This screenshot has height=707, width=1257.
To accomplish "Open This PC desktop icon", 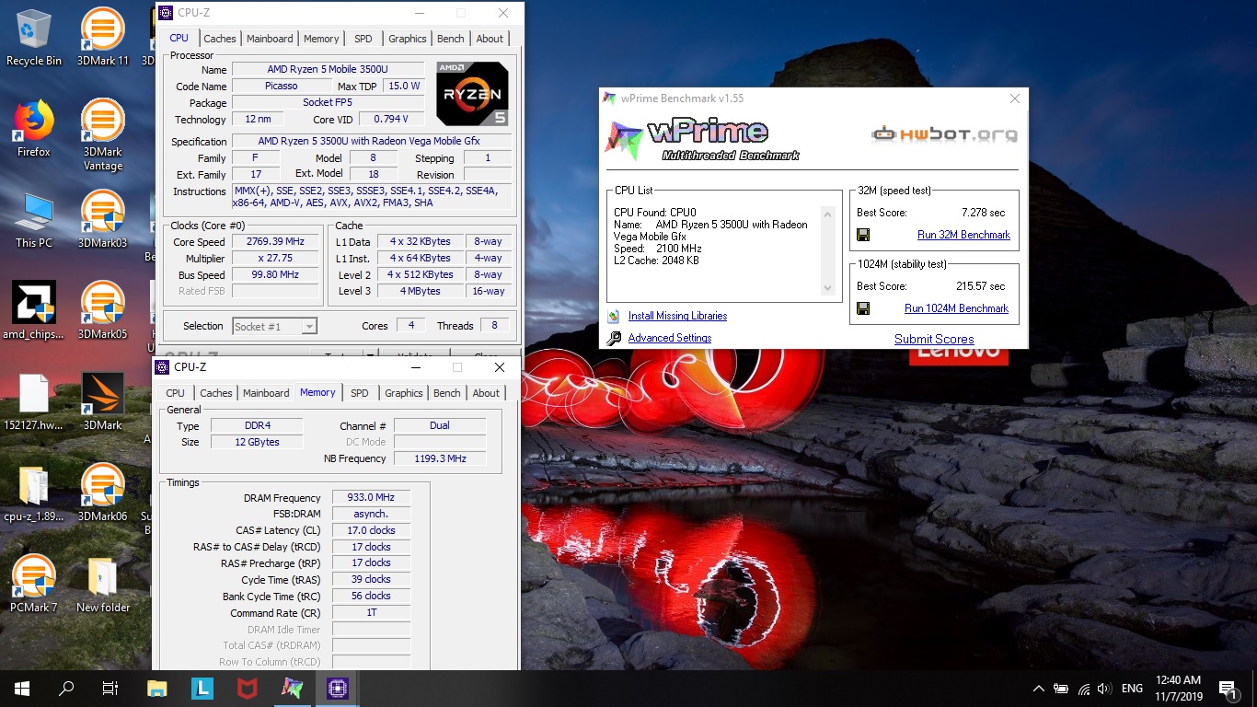I will pyautogui.click(x=34, y=219).
